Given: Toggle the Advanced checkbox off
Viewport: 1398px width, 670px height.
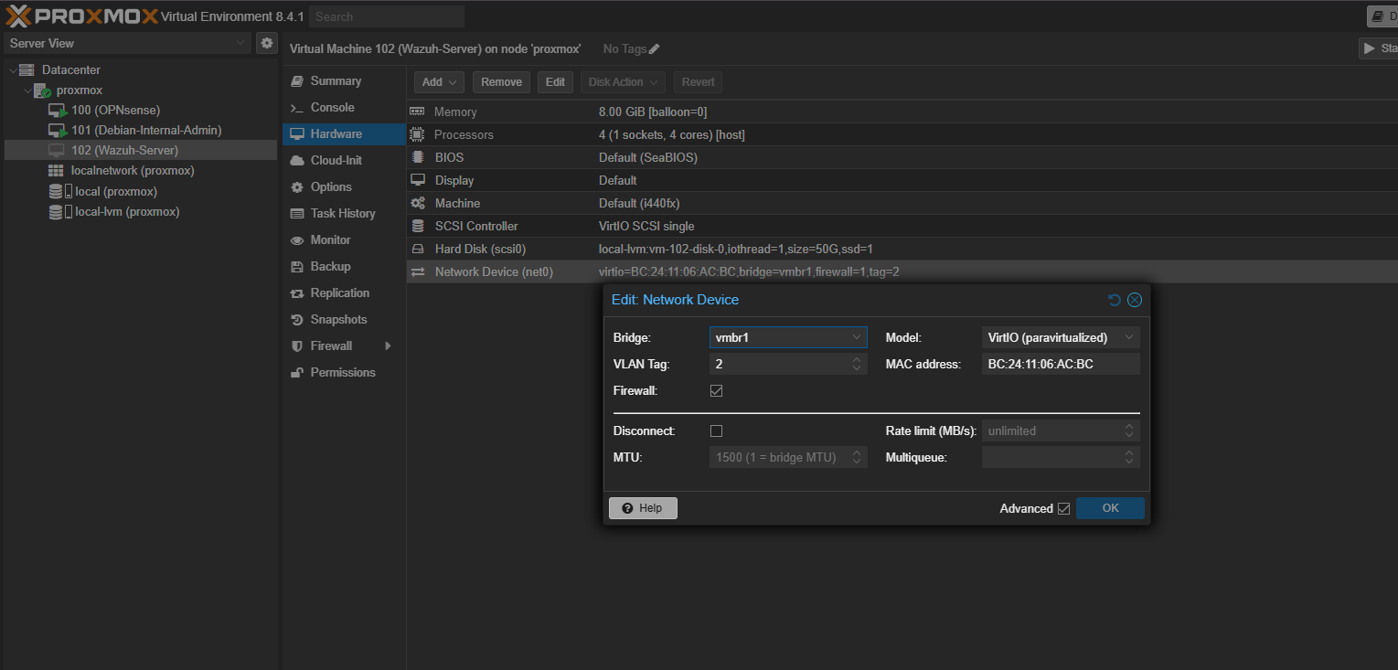Looking at the screenshot, I should coord(1063,509).
